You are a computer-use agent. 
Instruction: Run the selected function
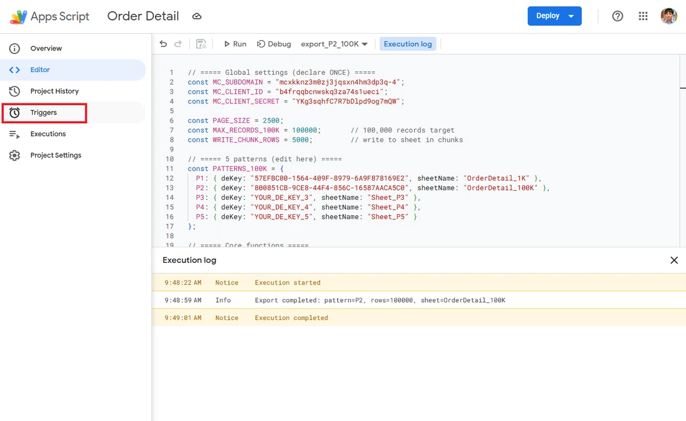235,44
